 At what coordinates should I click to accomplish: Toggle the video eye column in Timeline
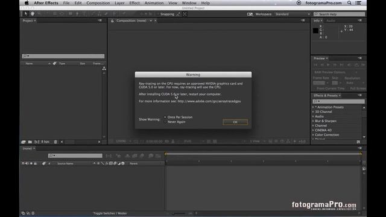pos(23,163)
